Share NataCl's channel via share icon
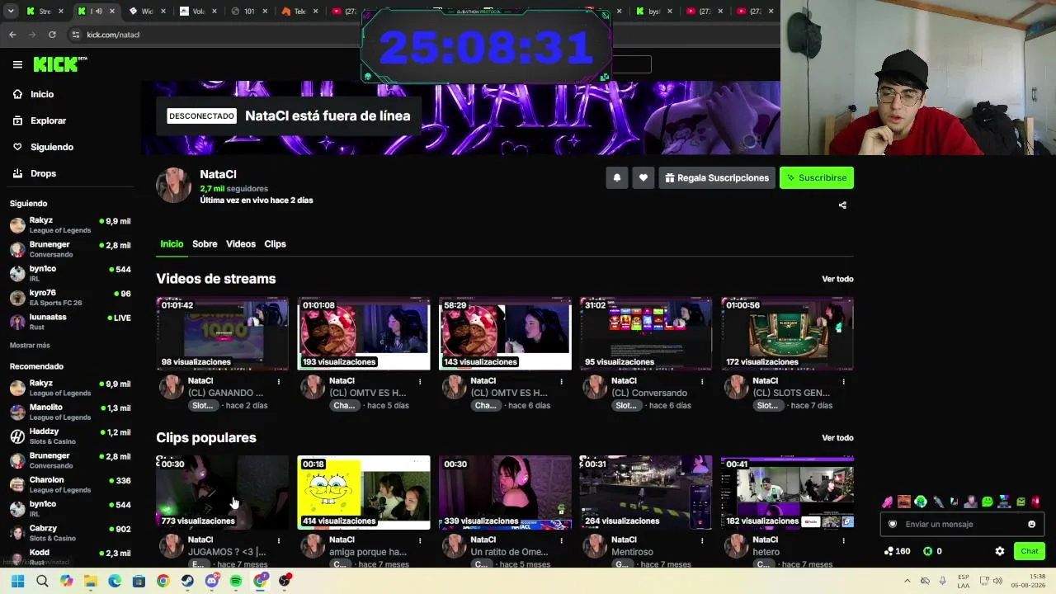The width and height of the screenshot is (1056, 594). 842,205
